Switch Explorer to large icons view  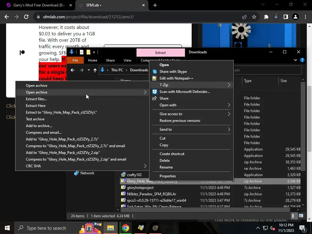point(301,216)
